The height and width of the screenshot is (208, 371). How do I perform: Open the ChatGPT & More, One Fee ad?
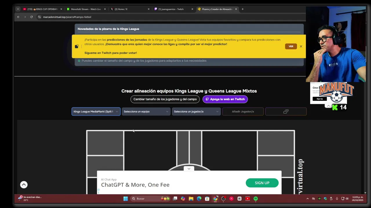[x=135, y=185]
